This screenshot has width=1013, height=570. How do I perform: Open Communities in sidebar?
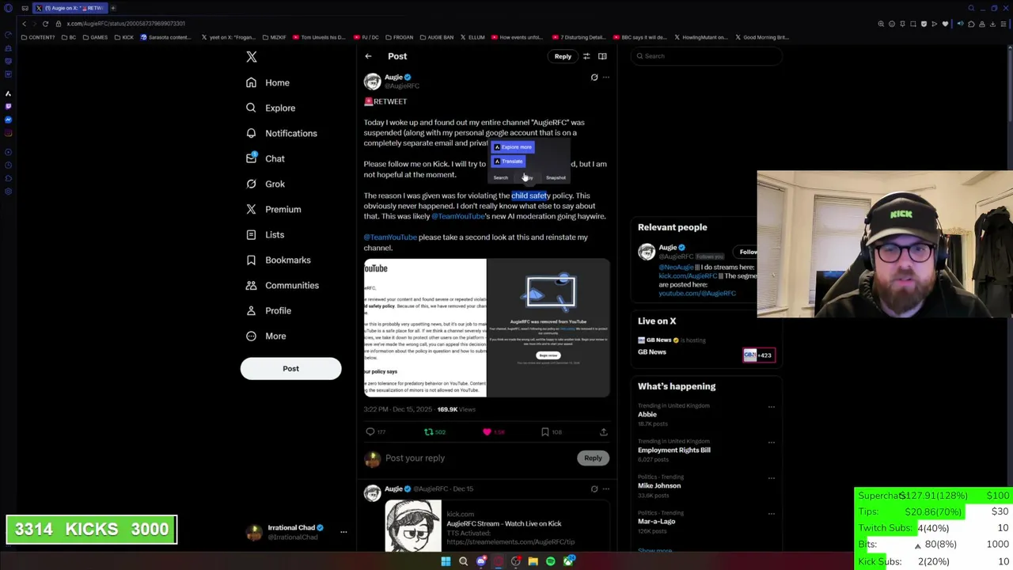pyautogui.click(x=282, y=285)
